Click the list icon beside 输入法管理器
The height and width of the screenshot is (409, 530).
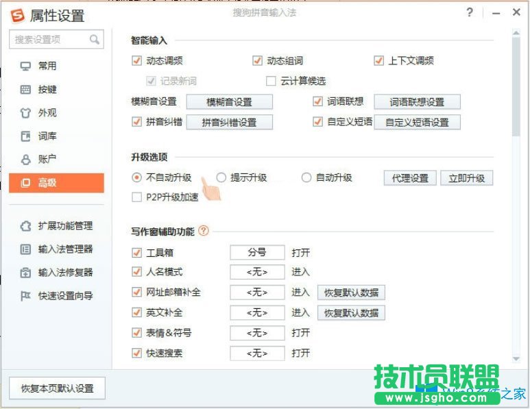tap(25, 249)
